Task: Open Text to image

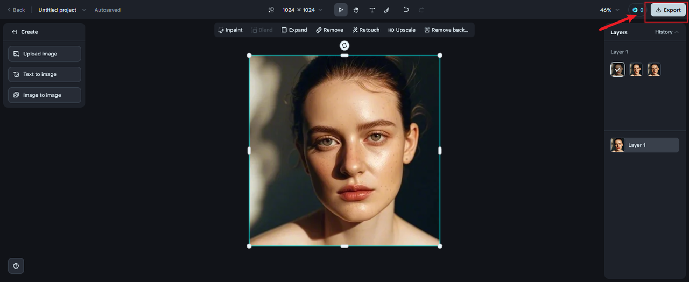Action: click(x=45, y=74)
